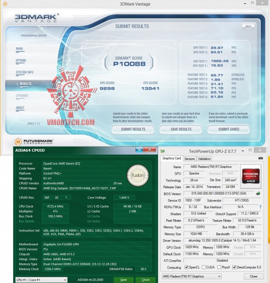Click the BIOS Version field in GPU-Z
Image resolution: width=270 pixels, height=283 pixels.
pyautogui.click(x=219, y=193)
